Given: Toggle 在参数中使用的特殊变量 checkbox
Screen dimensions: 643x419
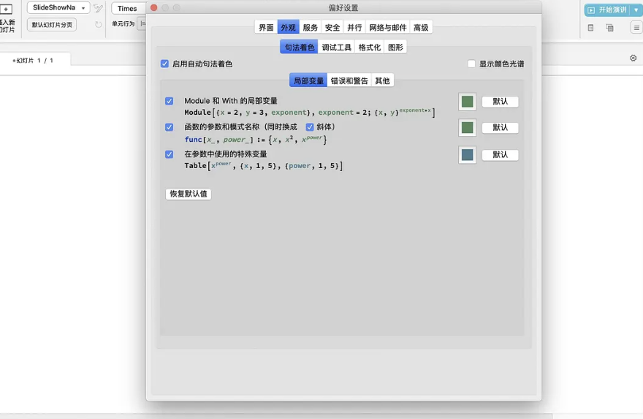Looking at the screenshot, I should tap(169, 154).
